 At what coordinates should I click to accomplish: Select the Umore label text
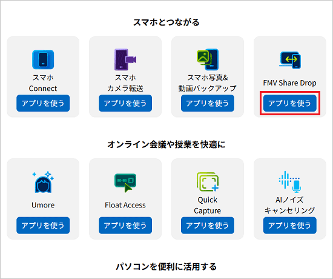click(43, 205)
